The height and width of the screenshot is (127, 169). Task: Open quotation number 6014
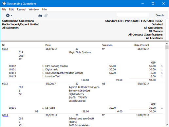(x=5, y=115)
